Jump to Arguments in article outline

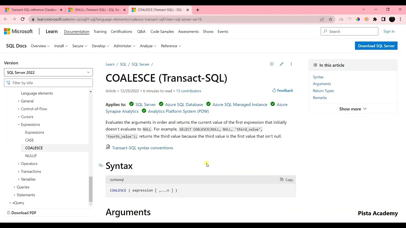click(322, 84)
